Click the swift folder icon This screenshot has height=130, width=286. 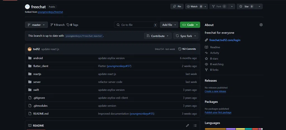click(30, 90)
